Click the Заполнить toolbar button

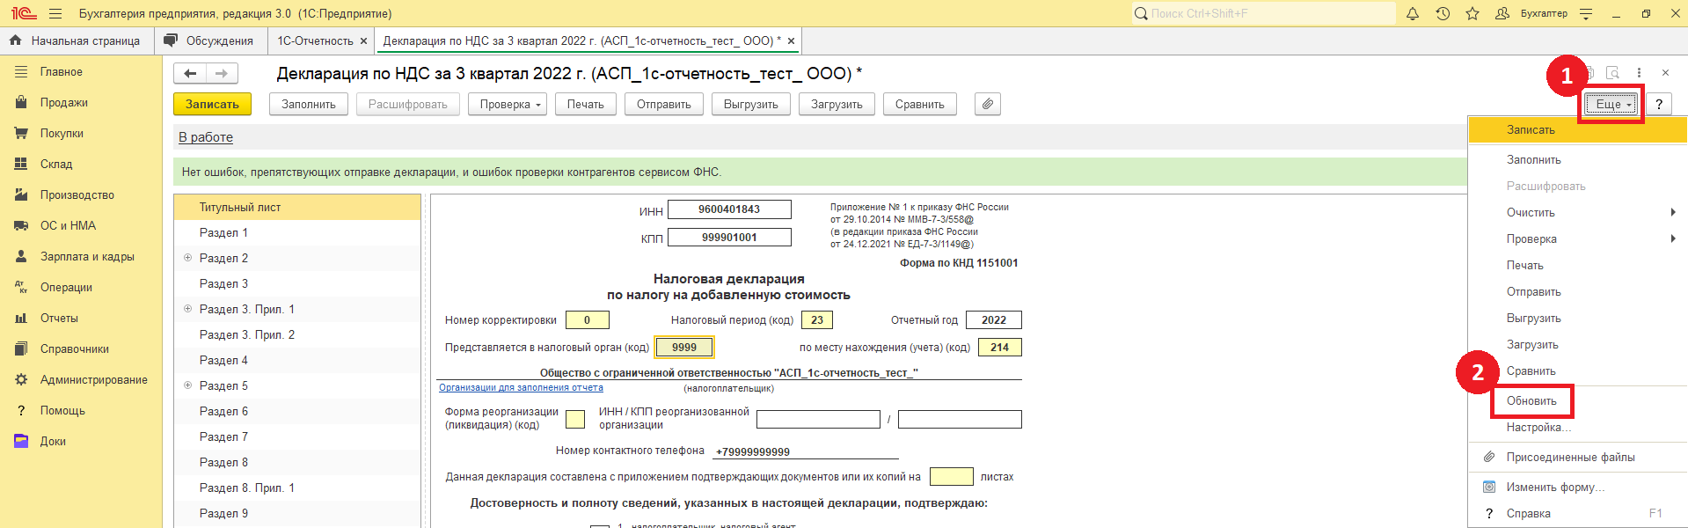tap(309, 104)
